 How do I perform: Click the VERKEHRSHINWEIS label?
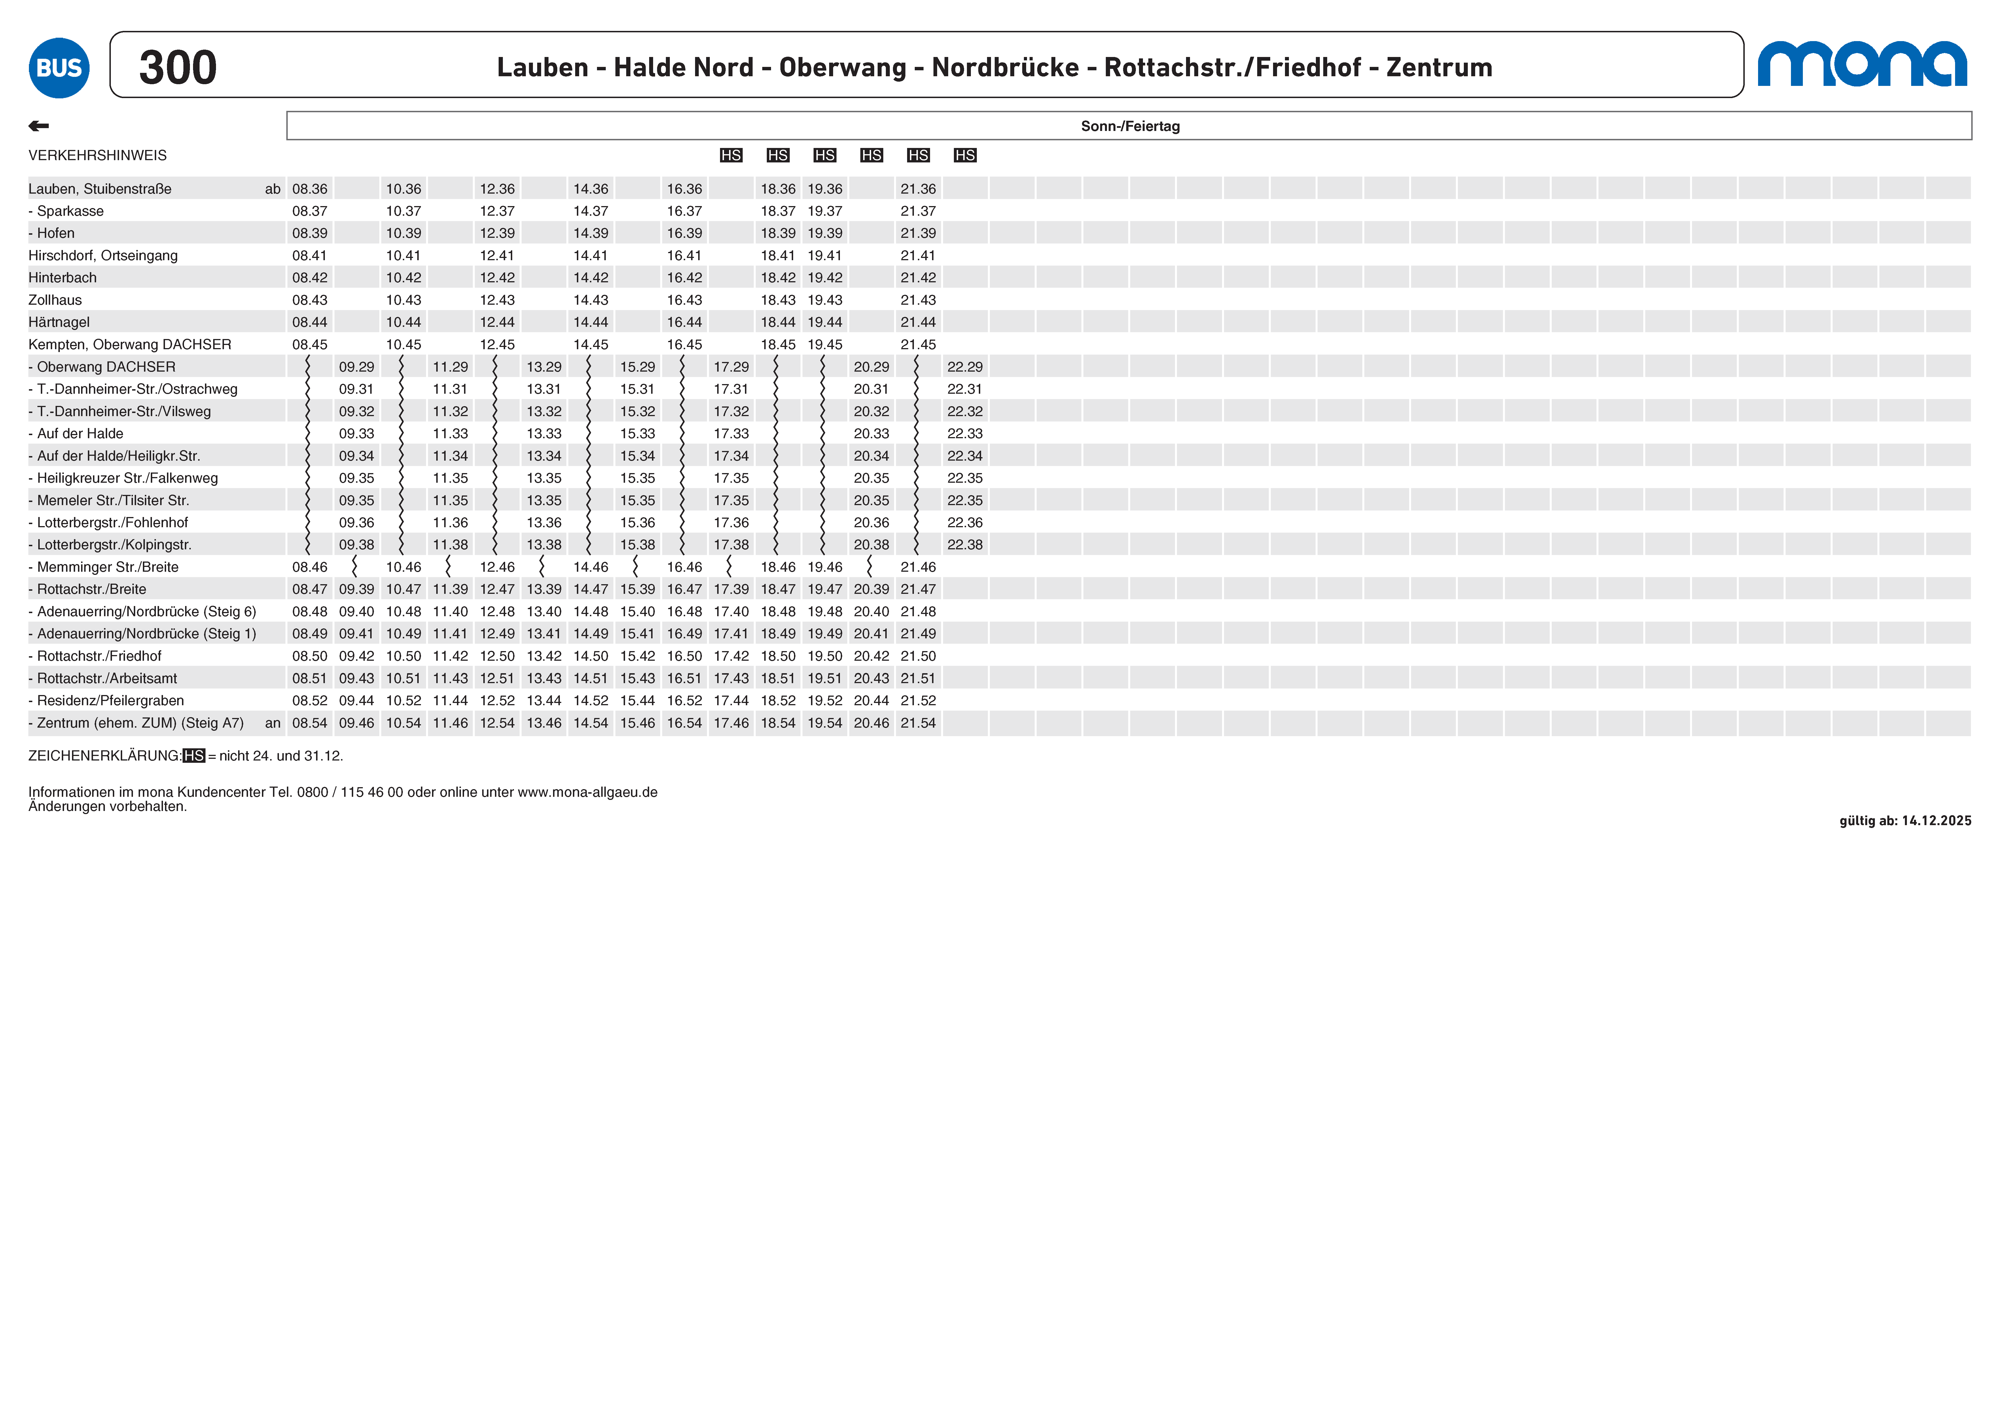point(98,155)
